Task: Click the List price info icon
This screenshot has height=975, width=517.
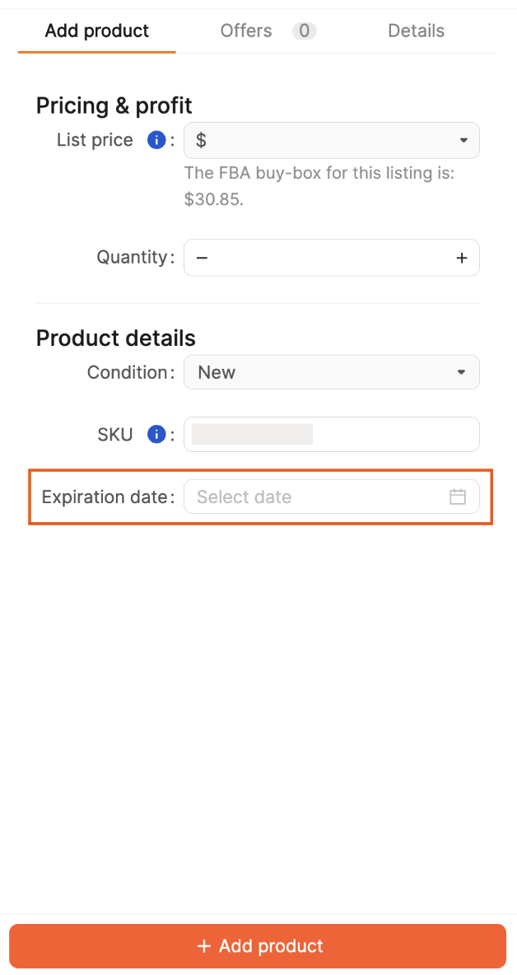Action: coord(156,141)
